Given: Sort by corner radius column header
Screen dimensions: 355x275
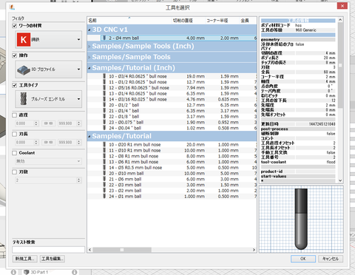Looking at the screenshot, I should click(222, 21).
